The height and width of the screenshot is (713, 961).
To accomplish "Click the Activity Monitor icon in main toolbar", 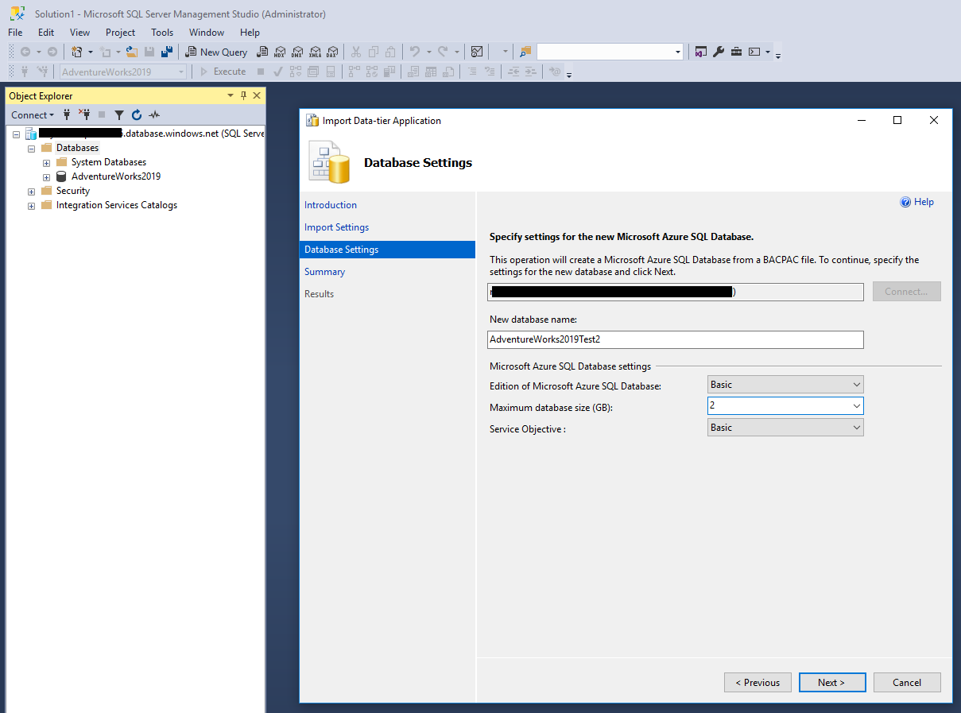I will pyautogui.click(x=477, y=52).
